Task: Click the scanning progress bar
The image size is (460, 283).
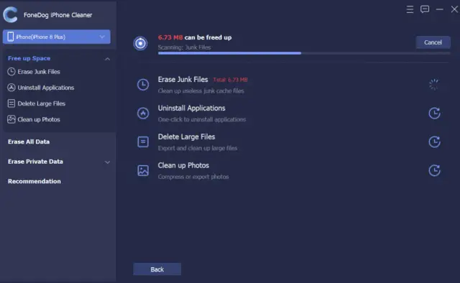Action: pyautogui.click(x=304, y=53)
